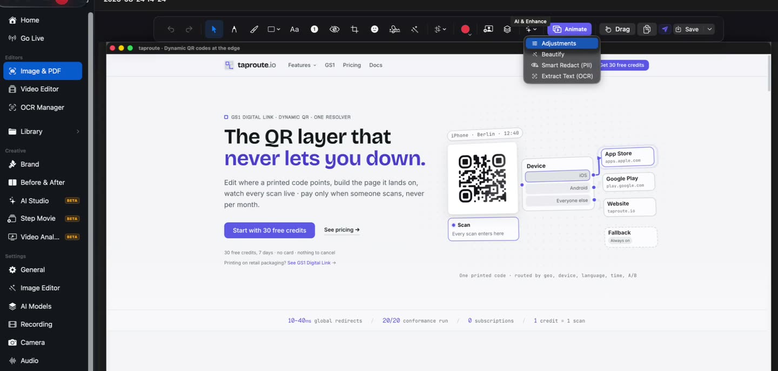The image size is (778, 371).
Task: Open the grid snapping options dropdown
Action: (440, 29)
